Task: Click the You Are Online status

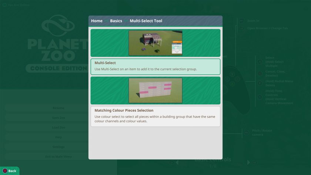Action: pos(16,5)
